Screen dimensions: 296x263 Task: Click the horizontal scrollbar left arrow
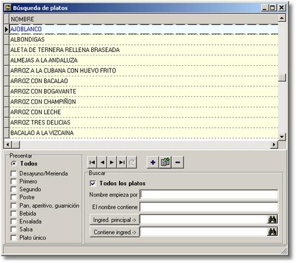click(8, 144)
